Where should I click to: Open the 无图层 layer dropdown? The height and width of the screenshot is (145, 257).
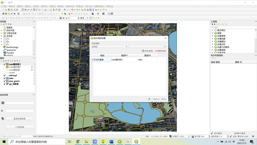(x=110, y=47)
